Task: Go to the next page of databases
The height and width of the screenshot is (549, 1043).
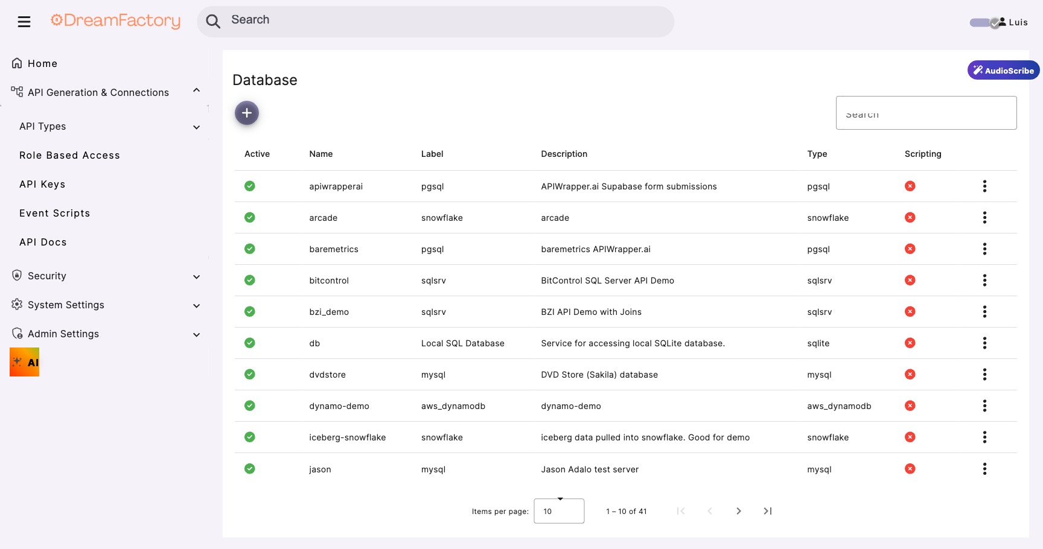Action: pos(739,511)
